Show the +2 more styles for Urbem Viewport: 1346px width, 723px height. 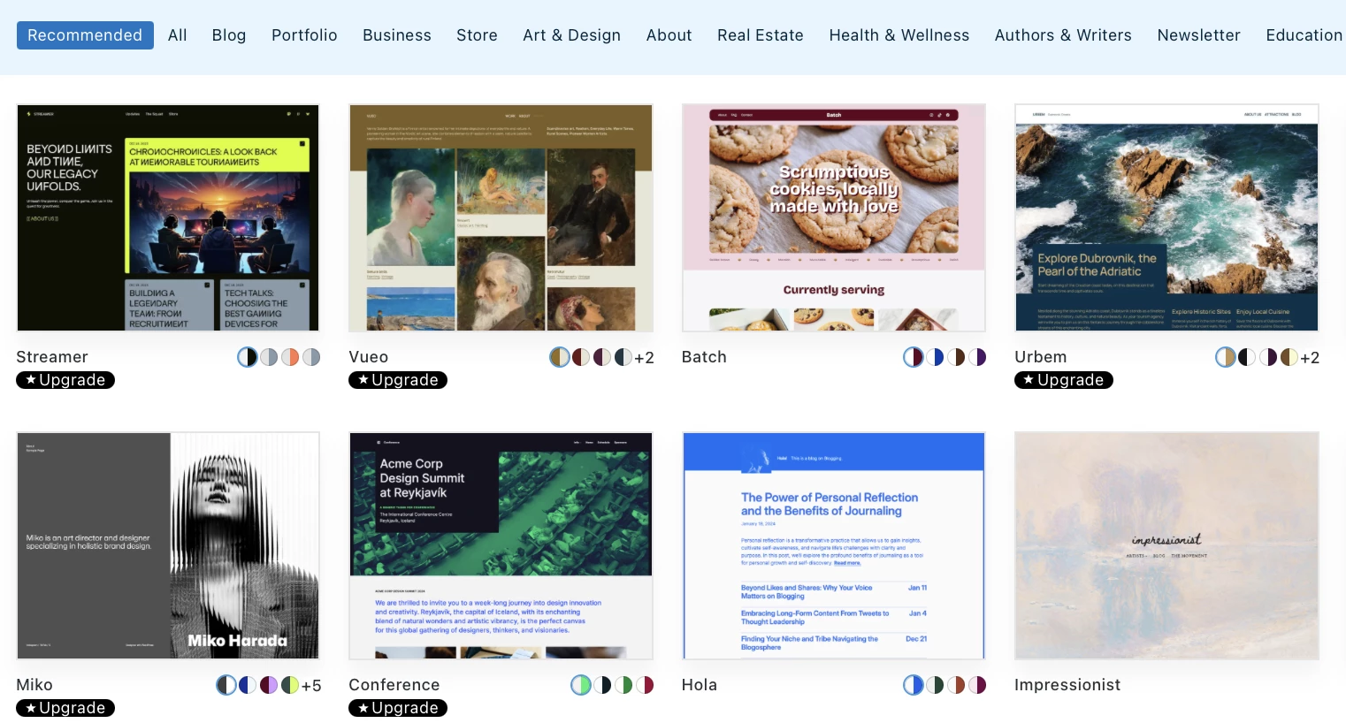(1310, 358)
